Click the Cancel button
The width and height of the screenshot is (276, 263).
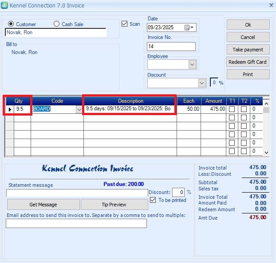[x=248, y=37]
